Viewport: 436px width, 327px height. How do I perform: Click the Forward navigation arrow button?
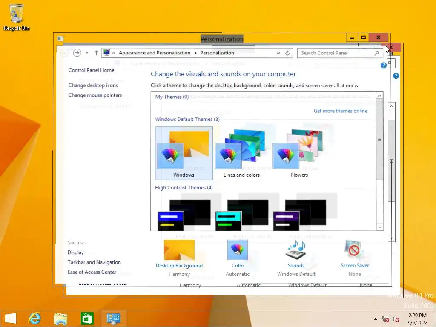(x=77, y=53)
